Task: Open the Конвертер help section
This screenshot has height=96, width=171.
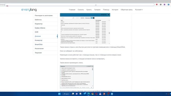Action: 45,40
